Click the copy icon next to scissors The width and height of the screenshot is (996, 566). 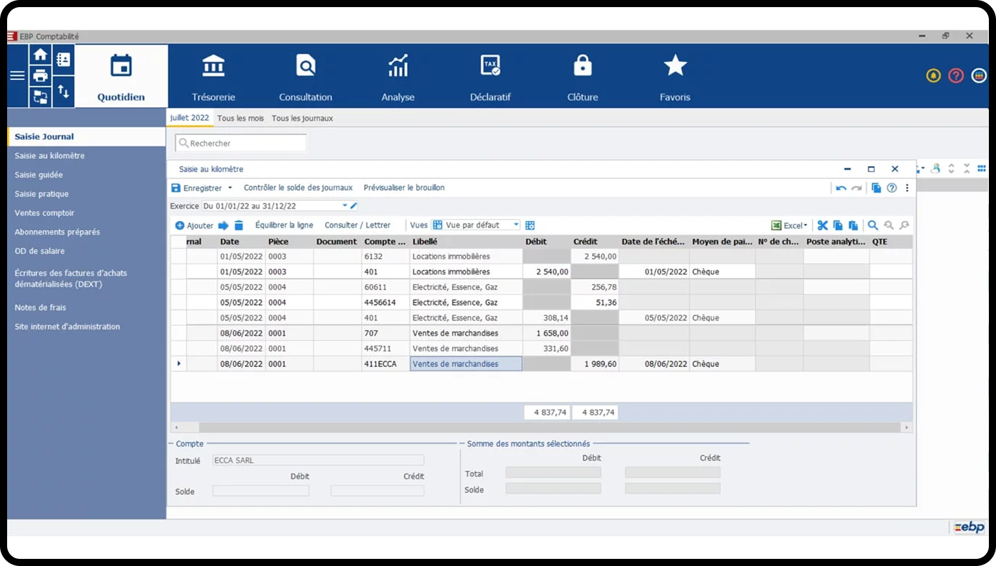[838, 225]
